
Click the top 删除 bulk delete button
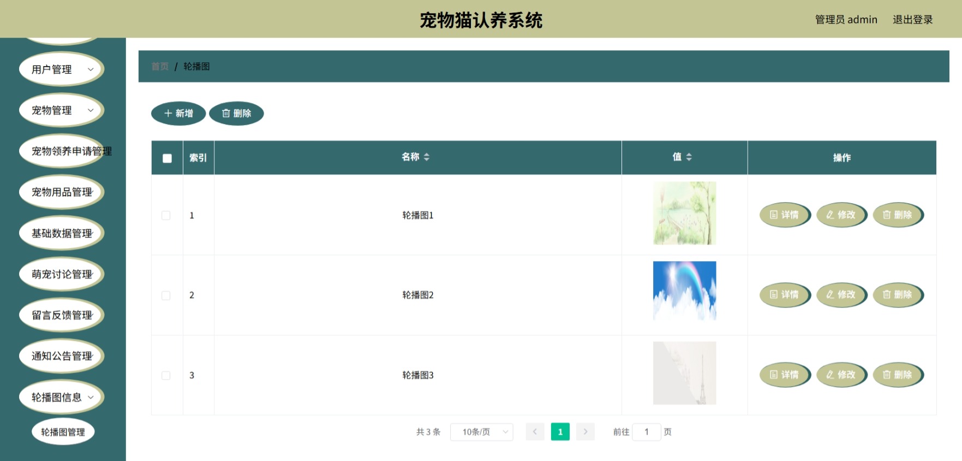(236, 114)
